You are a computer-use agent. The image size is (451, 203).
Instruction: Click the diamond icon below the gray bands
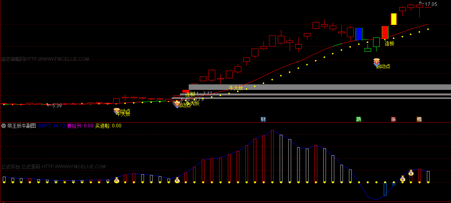176,104
